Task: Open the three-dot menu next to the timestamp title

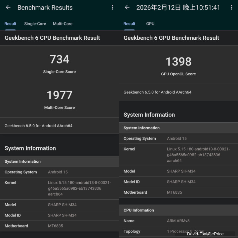Action: coord(231,7)
